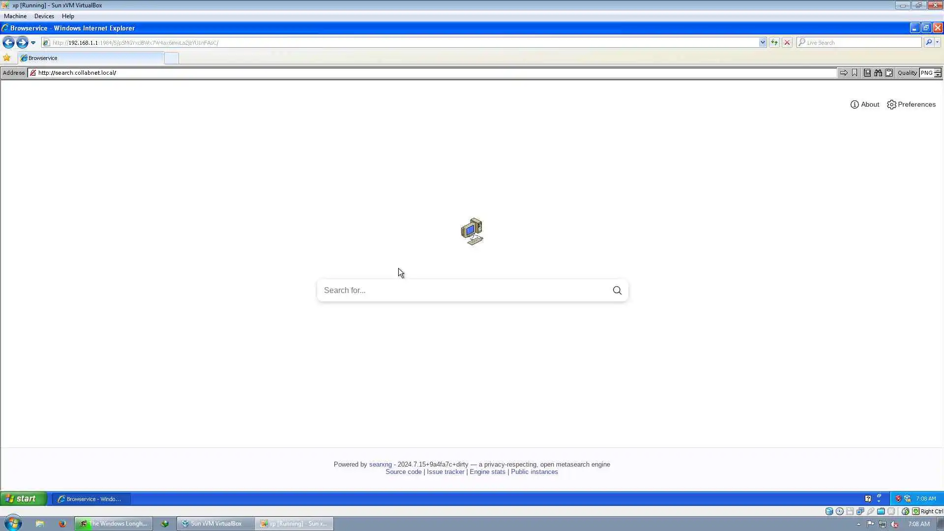Toggle VirtualBox mouse integration status icon

(905, 511)
